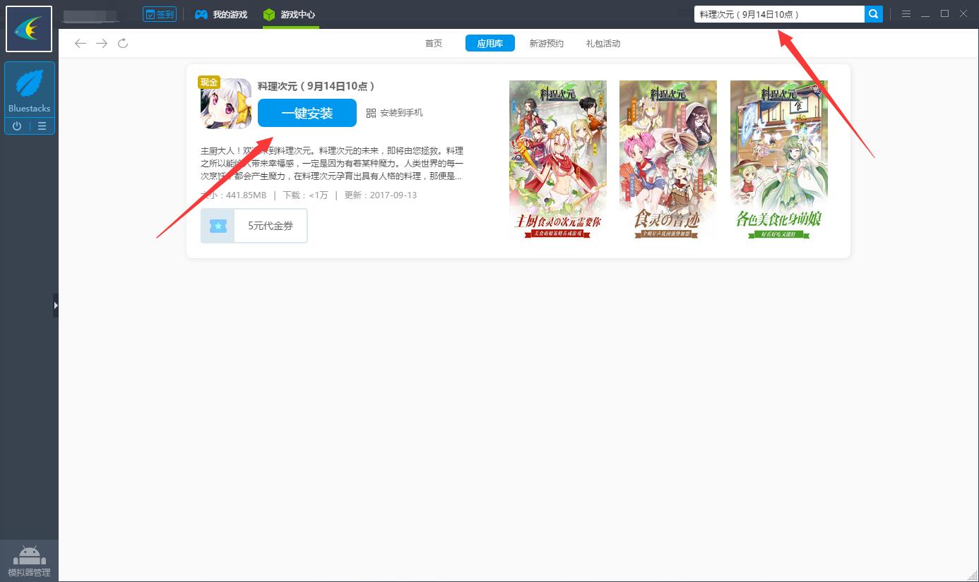
Task: Open the 礼包活动 tab
Action: pos(603,44)
